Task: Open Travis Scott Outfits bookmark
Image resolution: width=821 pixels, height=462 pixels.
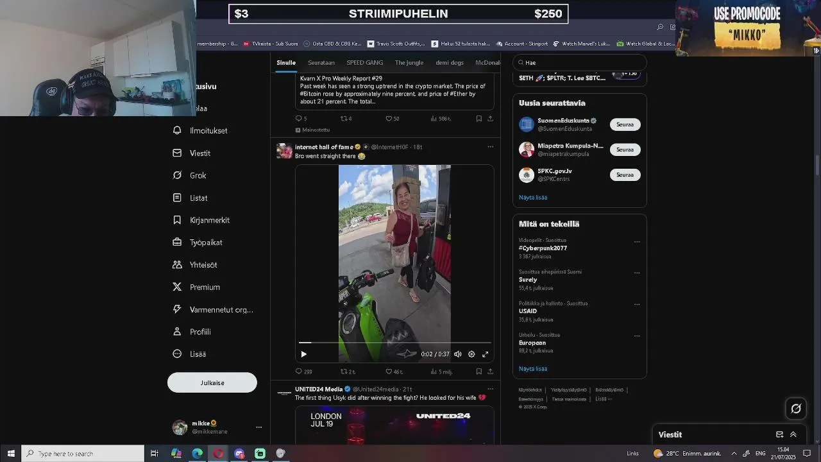Action: point(396,44)
